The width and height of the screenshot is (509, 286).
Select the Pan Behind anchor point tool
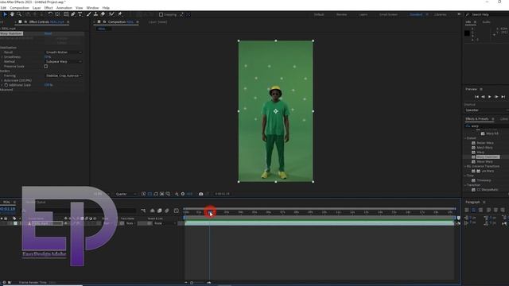point(57,14)
